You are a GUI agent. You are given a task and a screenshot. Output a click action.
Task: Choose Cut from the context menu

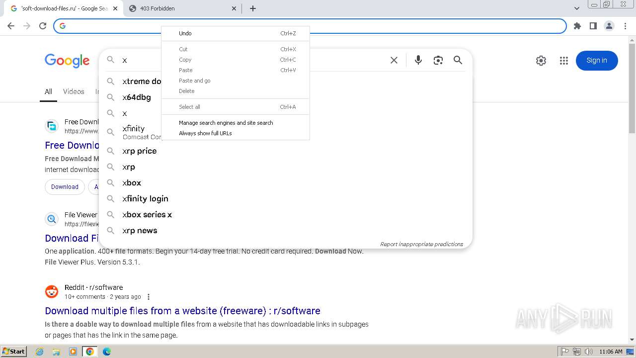tap(236, 49)
